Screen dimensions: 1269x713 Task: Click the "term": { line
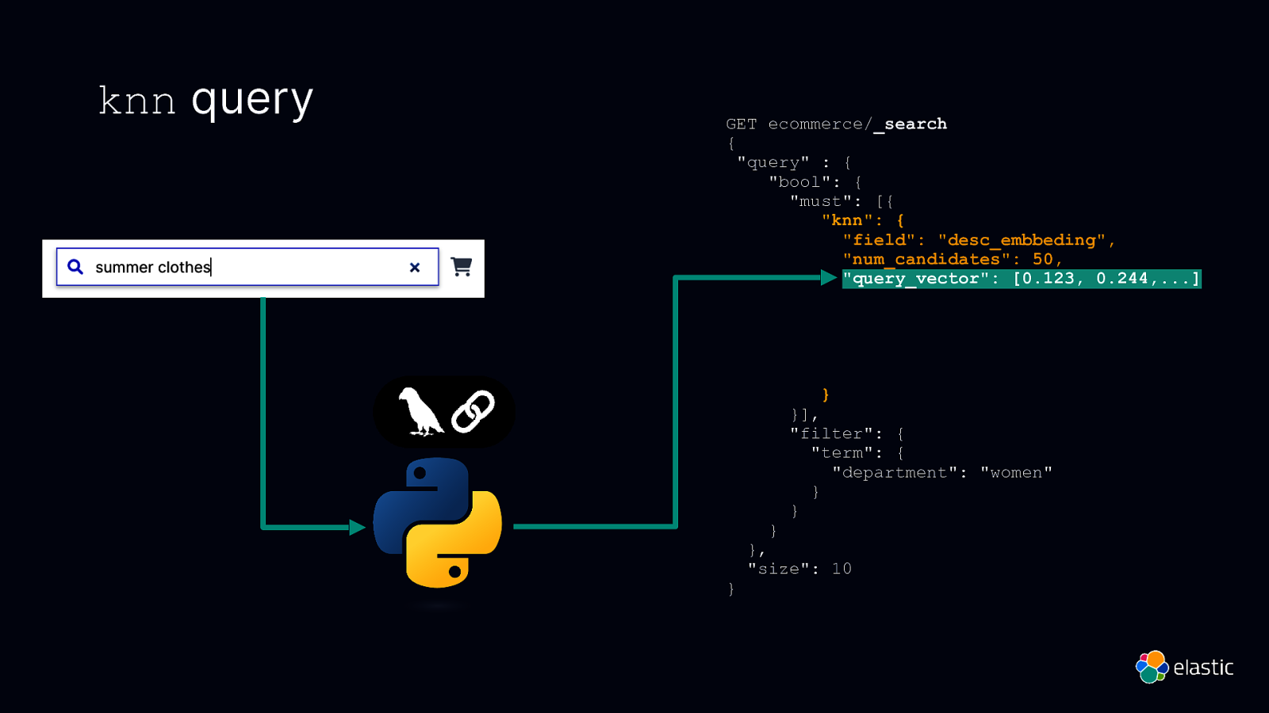[x=857, y=453]
